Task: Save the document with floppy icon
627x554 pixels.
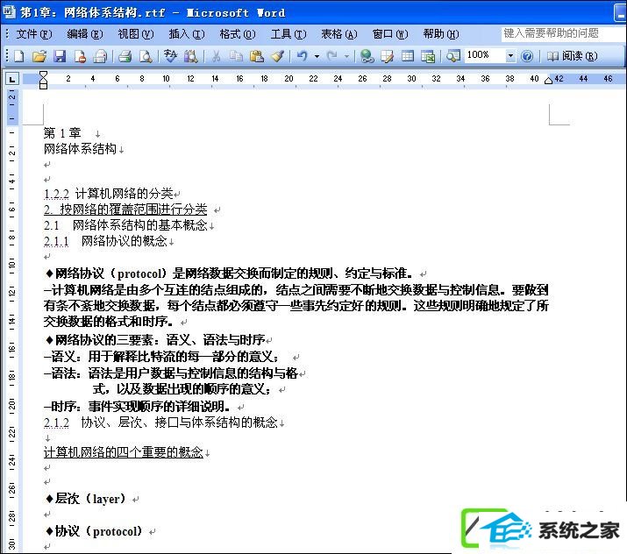Action: (x=60, y=56)
